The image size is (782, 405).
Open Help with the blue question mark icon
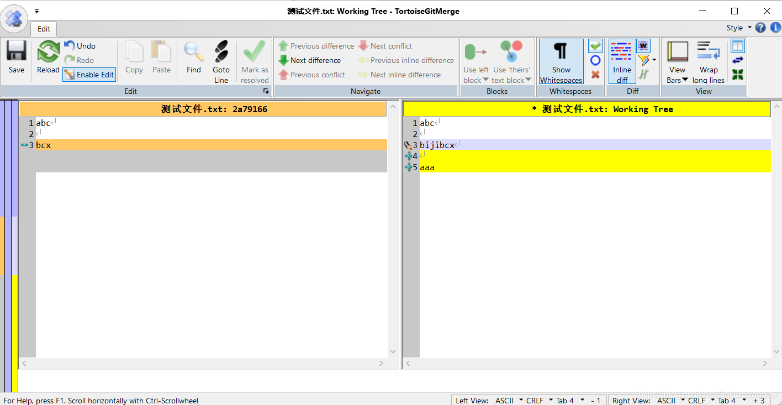click(x=760, y=28)
